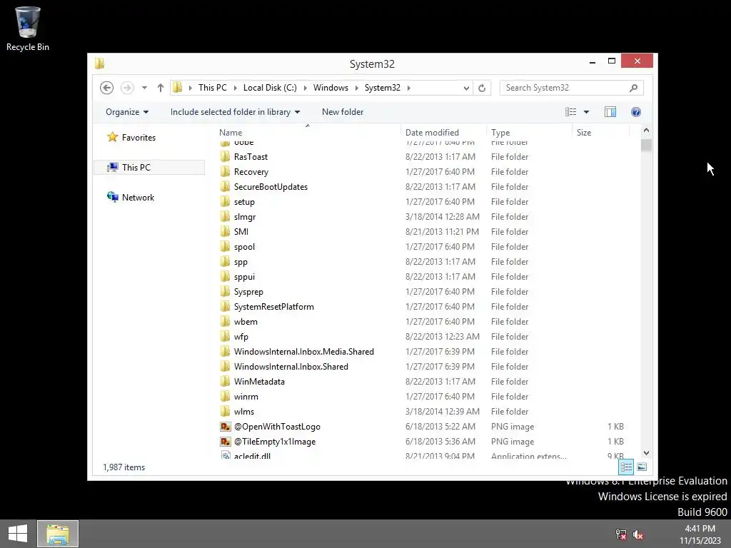Click the scrollbar down arrow

[x=646, y=453]
